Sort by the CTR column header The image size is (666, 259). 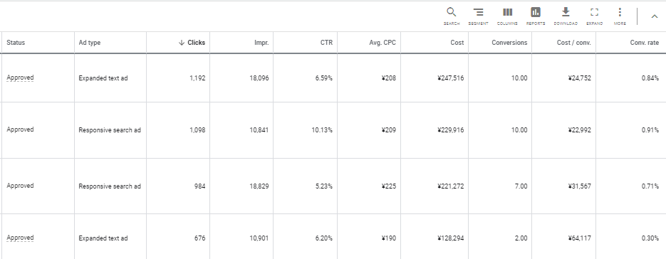326,43
